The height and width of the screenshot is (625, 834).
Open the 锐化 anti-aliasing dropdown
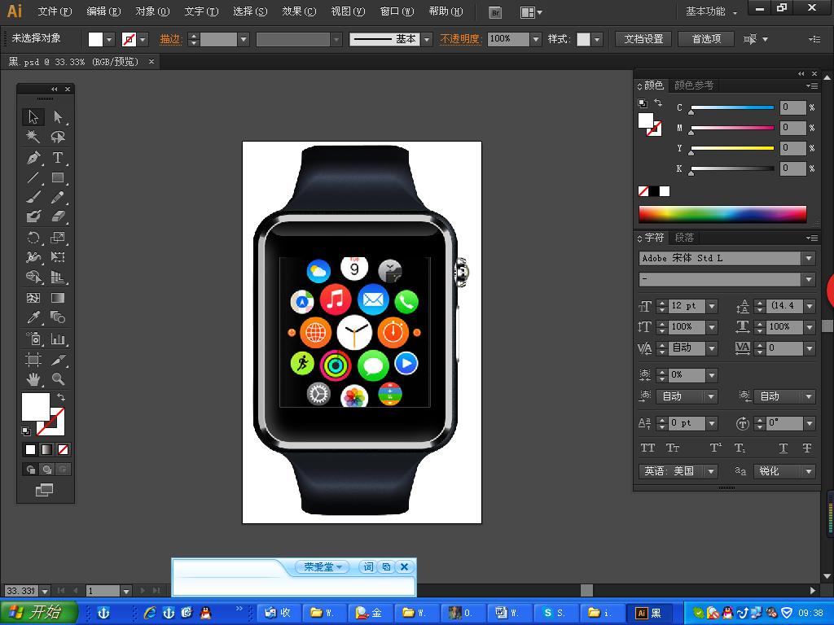point(809,471)
